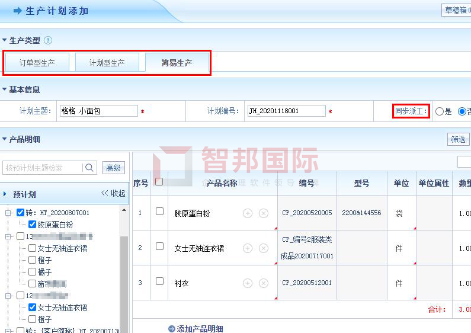471x333 pixels.
Task: Toggle the select-all checkbox in table header
Action: [159, 181]
